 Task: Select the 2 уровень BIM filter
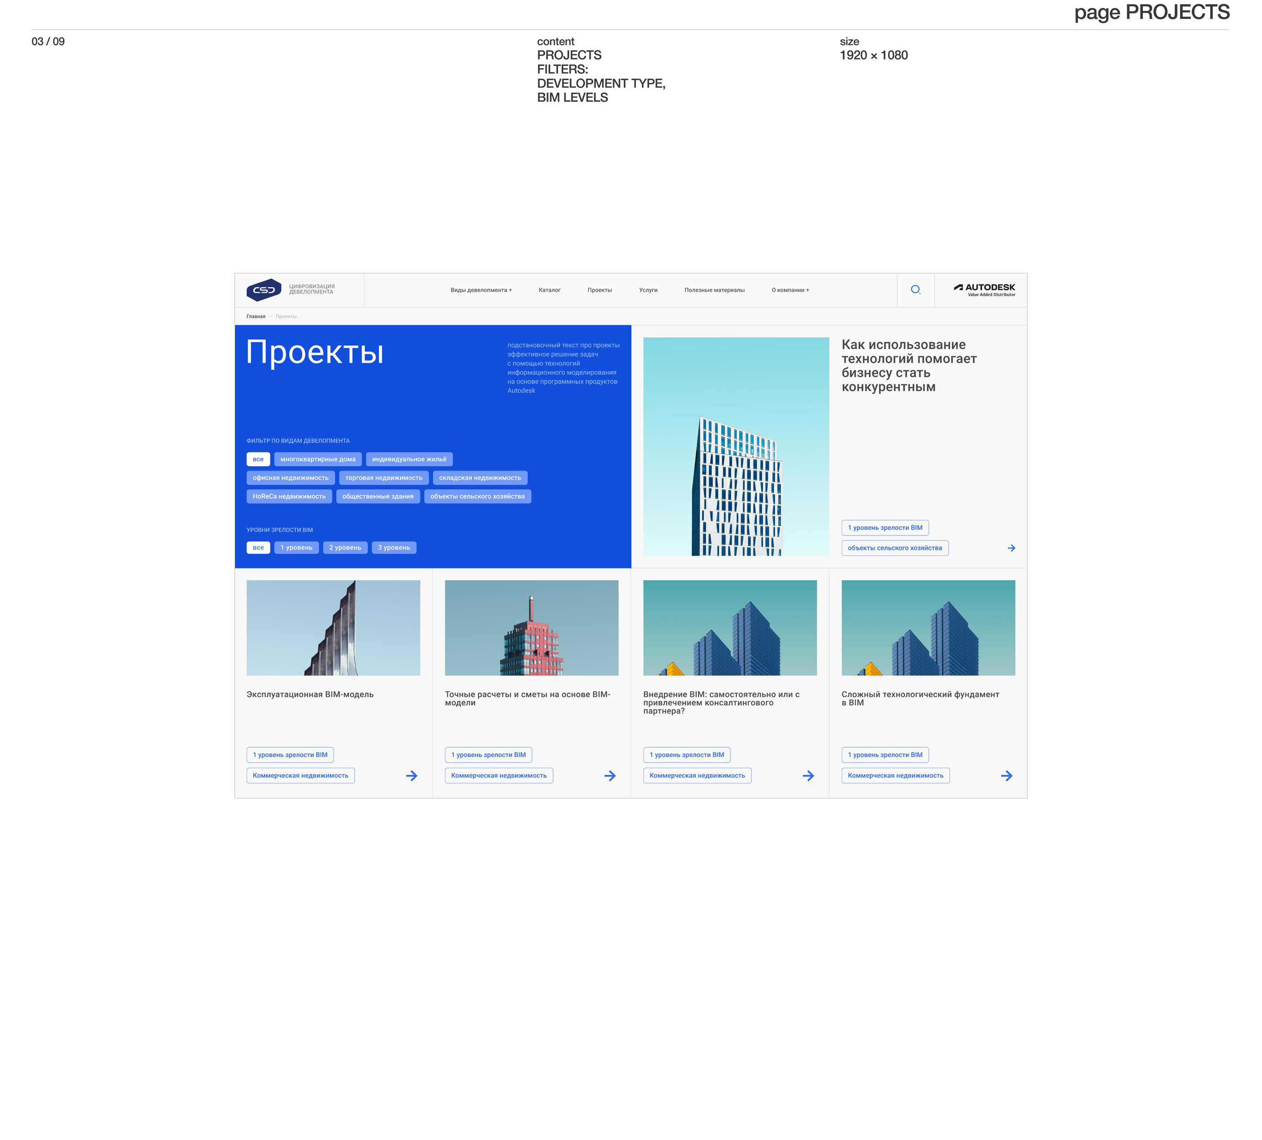(345, 547)
